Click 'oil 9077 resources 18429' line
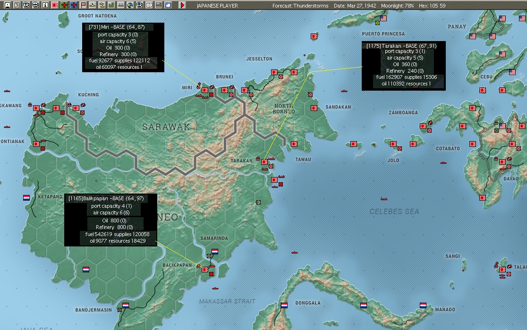 point(118,241)
